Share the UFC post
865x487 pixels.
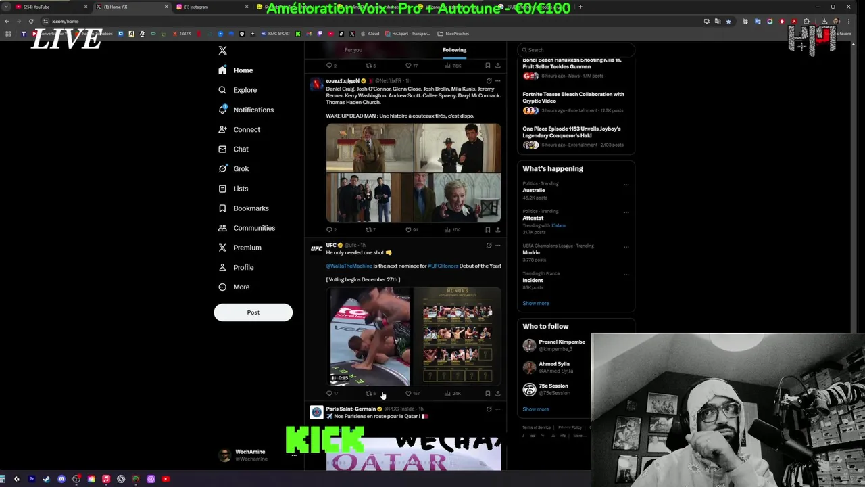[x=498, y=393]
